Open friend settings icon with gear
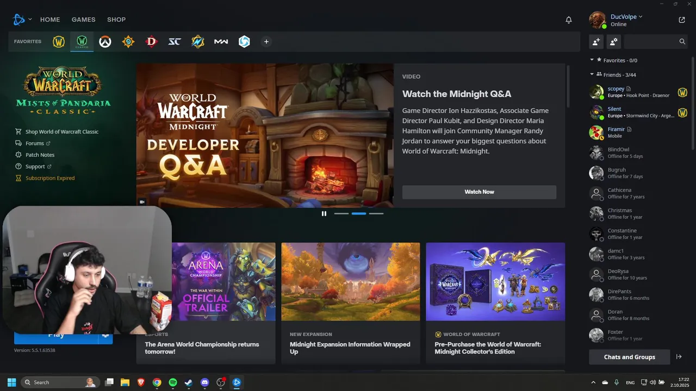Screen dimensions: 696x391 [613, 41]
